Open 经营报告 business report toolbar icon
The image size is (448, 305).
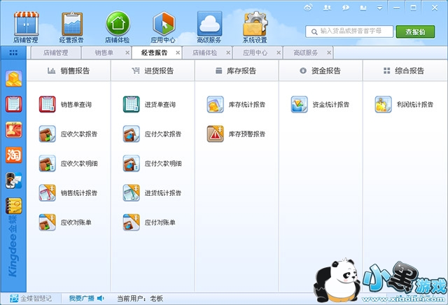click(x=71, y=27)
